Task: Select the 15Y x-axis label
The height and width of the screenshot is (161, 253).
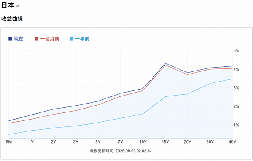Action: pyautogui.click(x=165, y=142)
